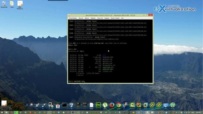The width and height of the screenshot is (203, 114).
Task: Open the white document icon on desktop top row
Action: click(20, 5)
